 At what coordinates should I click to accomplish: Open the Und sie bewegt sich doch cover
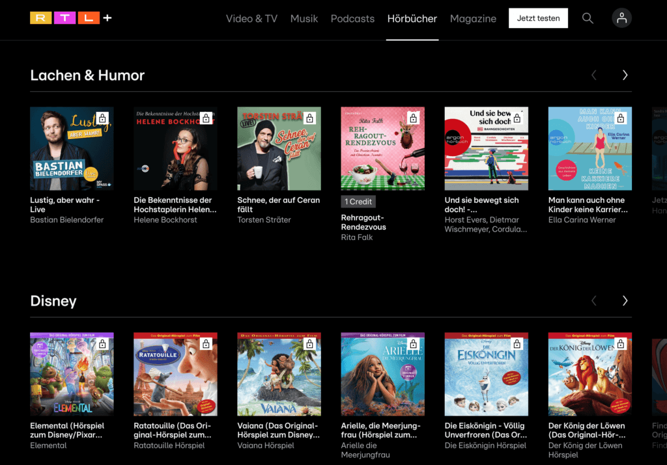click(486, 149)
